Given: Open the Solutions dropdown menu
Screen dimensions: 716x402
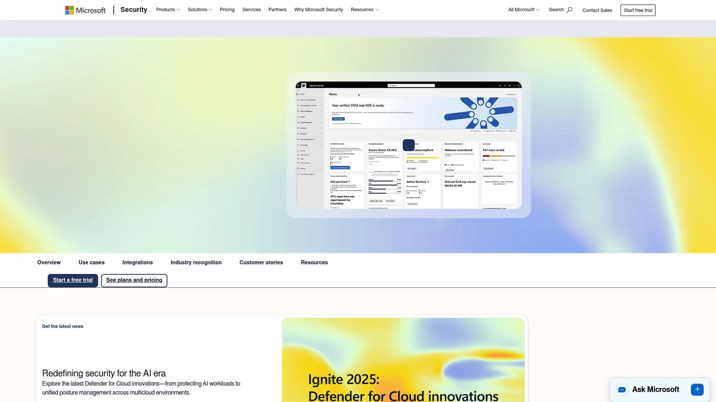Looking at the screenshot, I should click(200, 9).
